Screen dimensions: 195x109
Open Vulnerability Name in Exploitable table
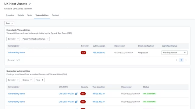(16, 53)
